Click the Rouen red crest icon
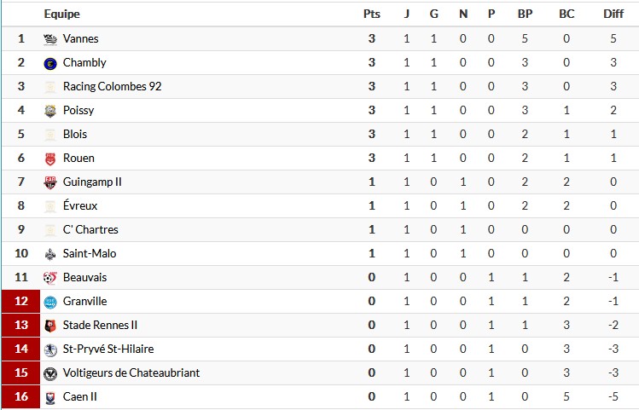639x410 pixels. coord(49,159)
